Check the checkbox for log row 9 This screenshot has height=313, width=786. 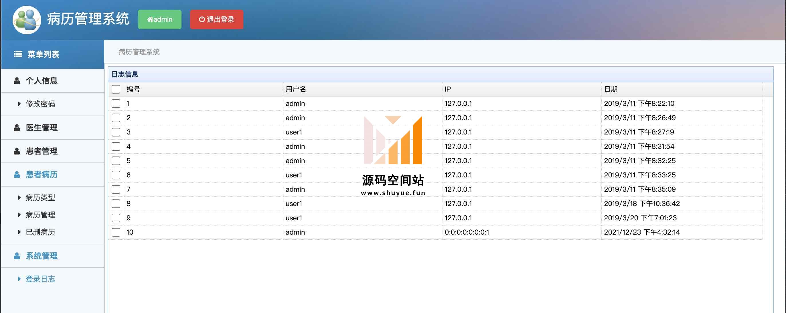coord(116,218)
